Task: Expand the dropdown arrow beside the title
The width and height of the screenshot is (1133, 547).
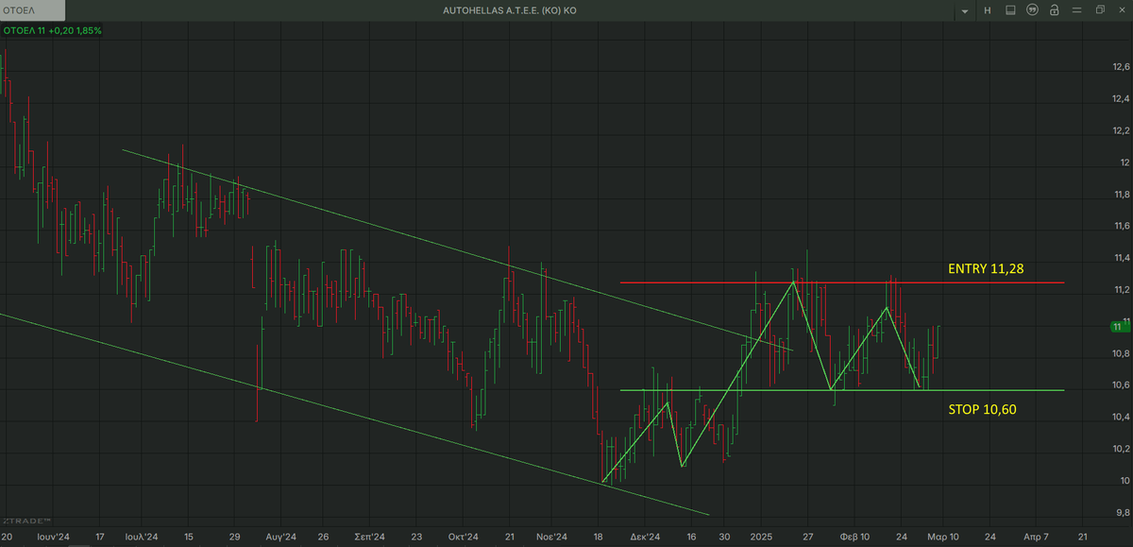Action: click(x=964, y=11)
